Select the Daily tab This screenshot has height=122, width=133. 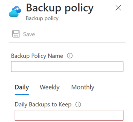(x=22, y=87)
